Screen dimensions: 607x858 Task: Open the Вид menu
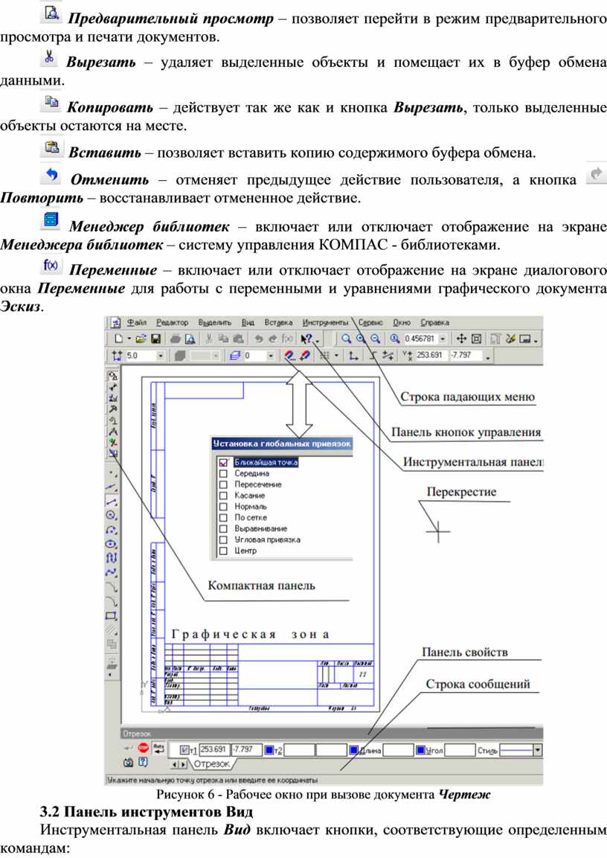pyautogui.click(x=248, y=323)
